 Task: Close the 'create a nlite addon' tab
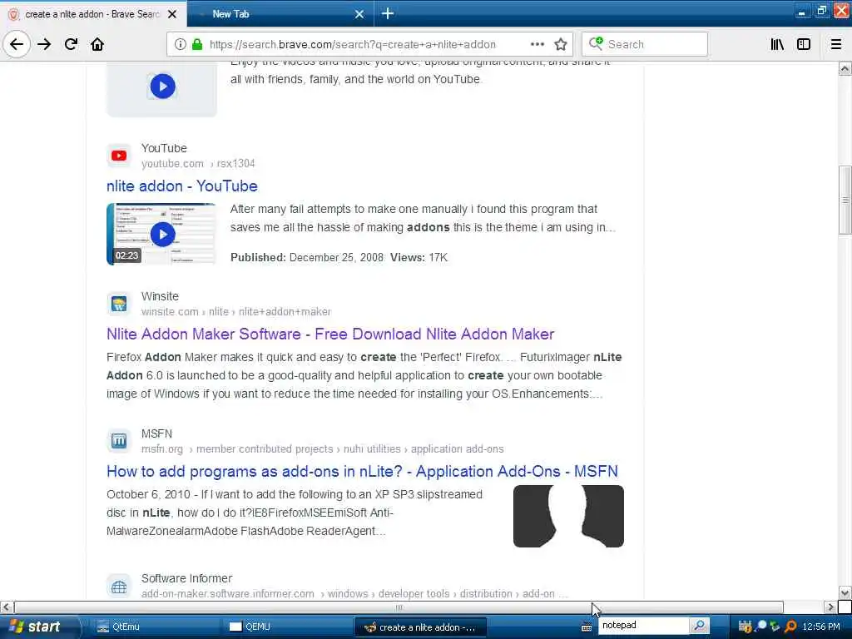pos(171,14)
